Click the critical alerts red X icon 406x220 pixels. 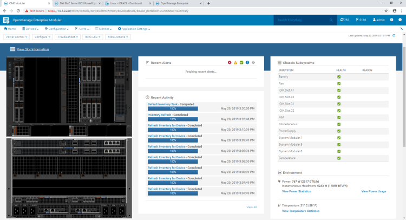click(x=230, y=62)
